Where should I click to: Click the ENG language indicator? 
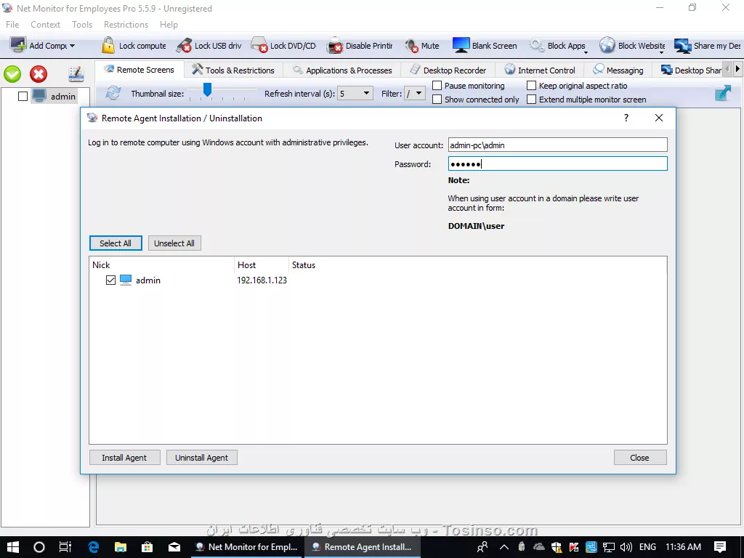(x=647, y=547)
